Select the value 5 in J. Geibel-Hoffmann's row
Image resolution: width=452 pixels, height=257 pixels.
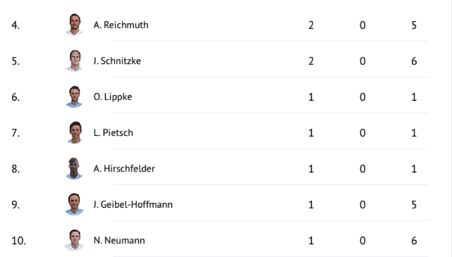point(414,205)
